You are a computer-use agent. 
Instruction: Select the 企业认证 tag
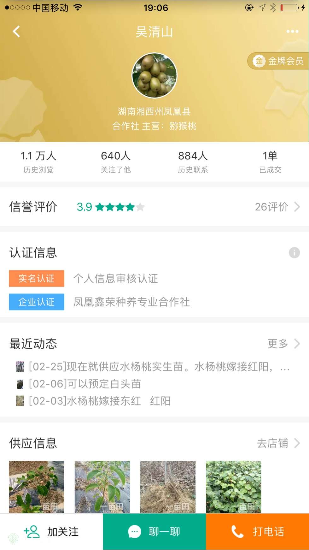tap(37, 302)
